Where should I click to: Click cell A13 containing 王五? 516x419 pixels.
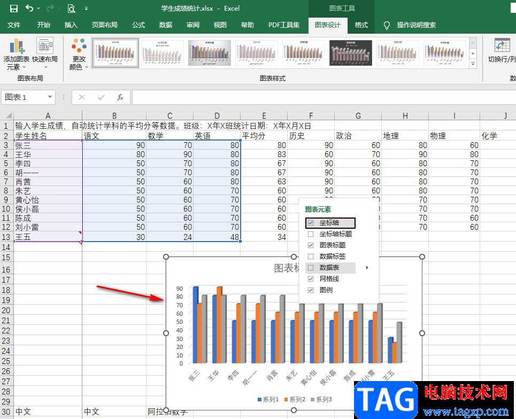(x=48, y=237)
